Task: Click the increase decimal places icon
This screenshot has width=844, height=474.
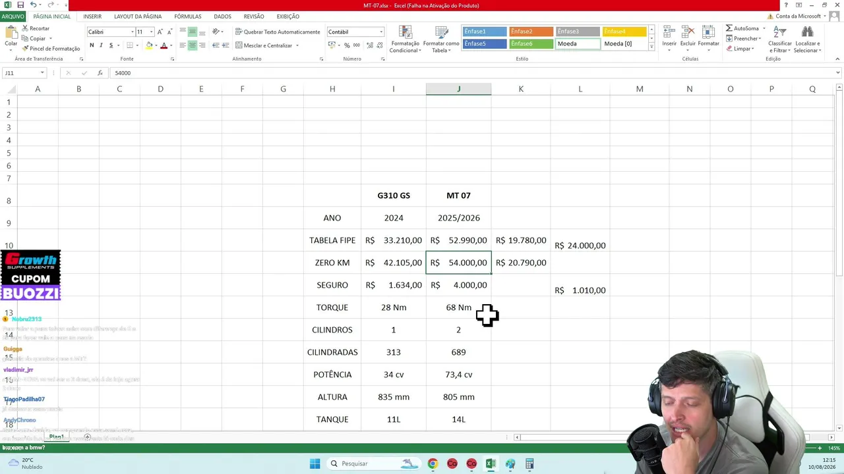Action: [x=369, y=45]
